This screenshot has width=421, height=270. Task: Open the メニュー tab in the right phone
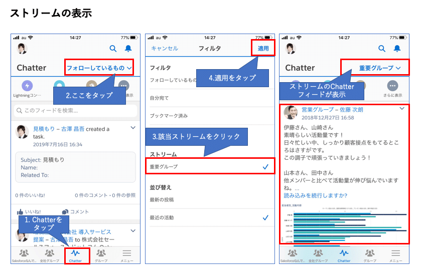coord(395,256)
